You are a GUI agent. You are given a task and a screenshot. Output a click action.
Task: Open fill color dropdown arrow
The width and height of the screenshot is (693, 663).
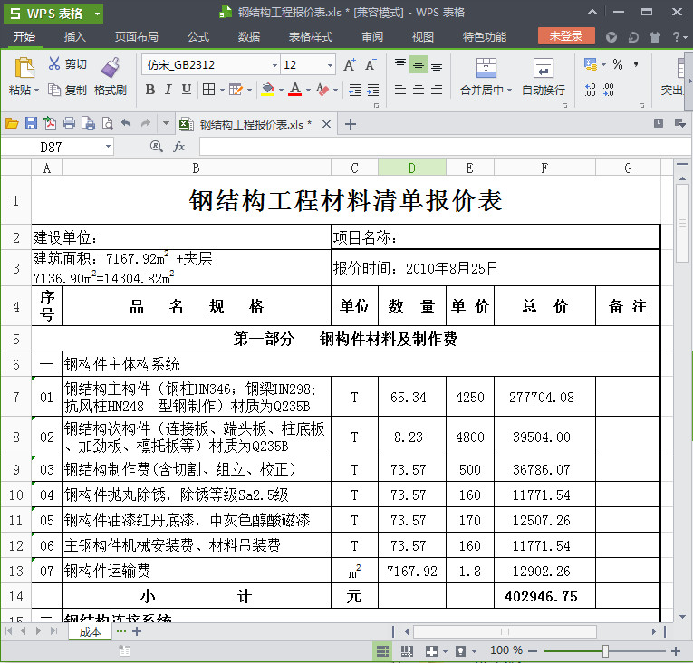281,91
